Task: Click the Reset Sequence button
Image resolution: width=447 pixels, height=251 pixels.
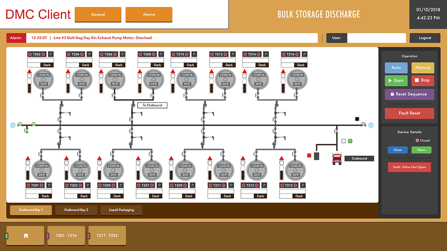Action: click(409, 94)
